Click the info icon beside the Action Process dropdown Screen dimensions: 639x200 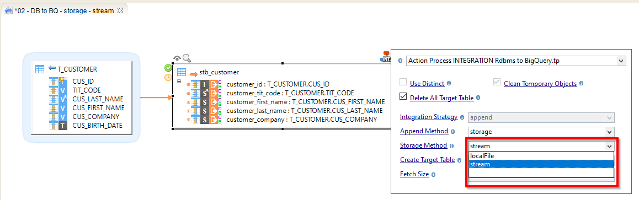[x=401, y=61]
